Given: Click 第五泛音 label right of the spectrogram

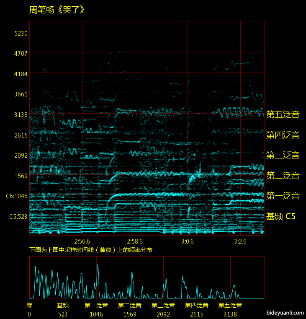Looking at the screenshot, I should pyautogui.click(x=283, y=114).
